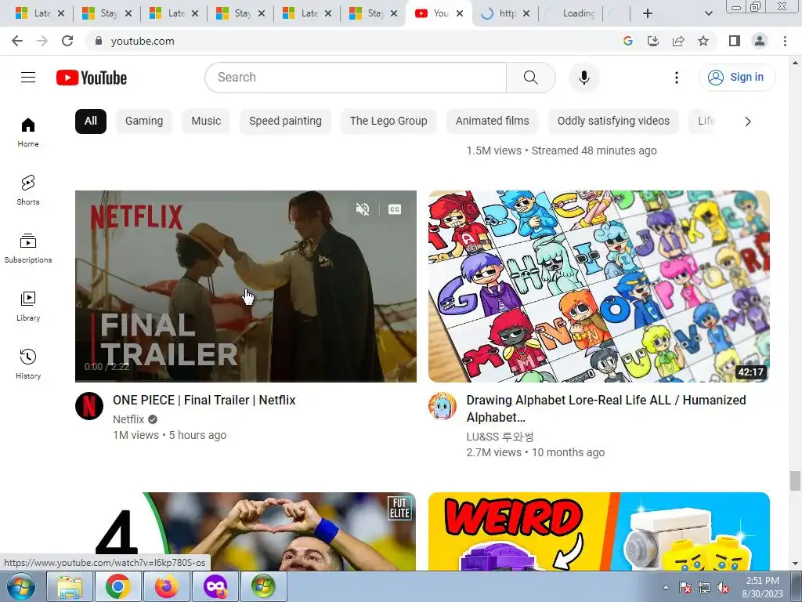Show hidden system tray icons
802x602 pixels.
pos(666,588)
